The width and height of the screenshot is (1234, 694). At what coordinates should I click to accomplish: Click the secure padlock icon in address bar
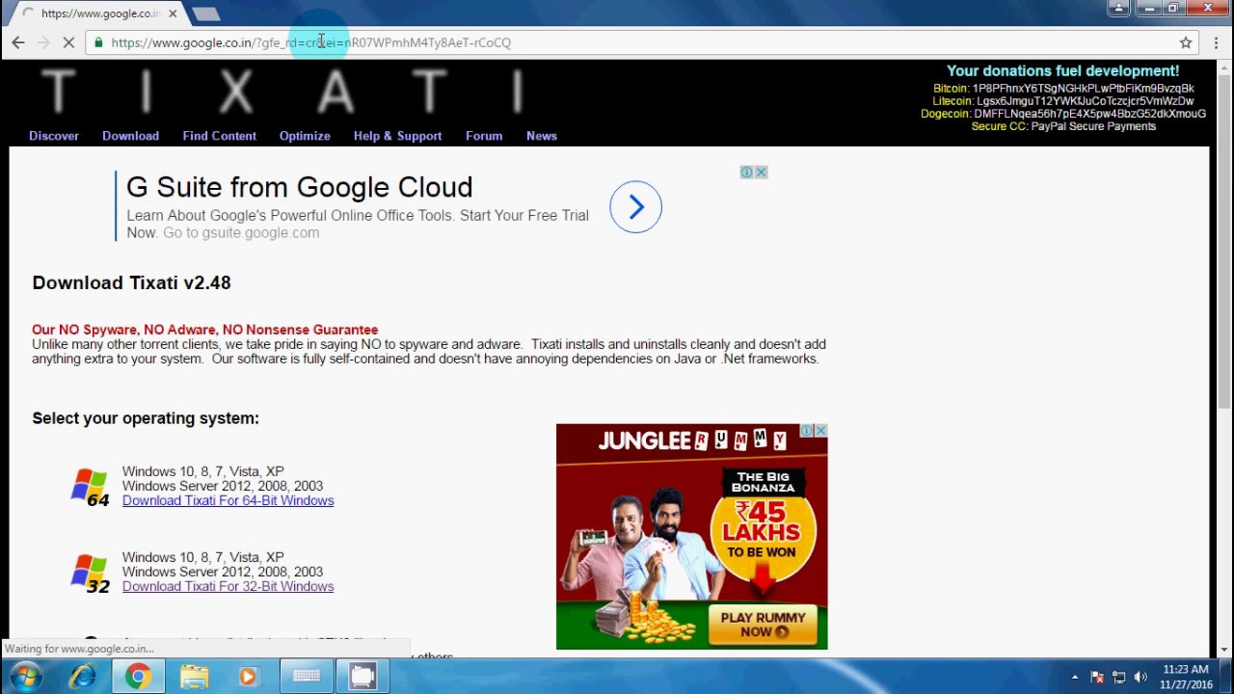(x=98, y=42)
